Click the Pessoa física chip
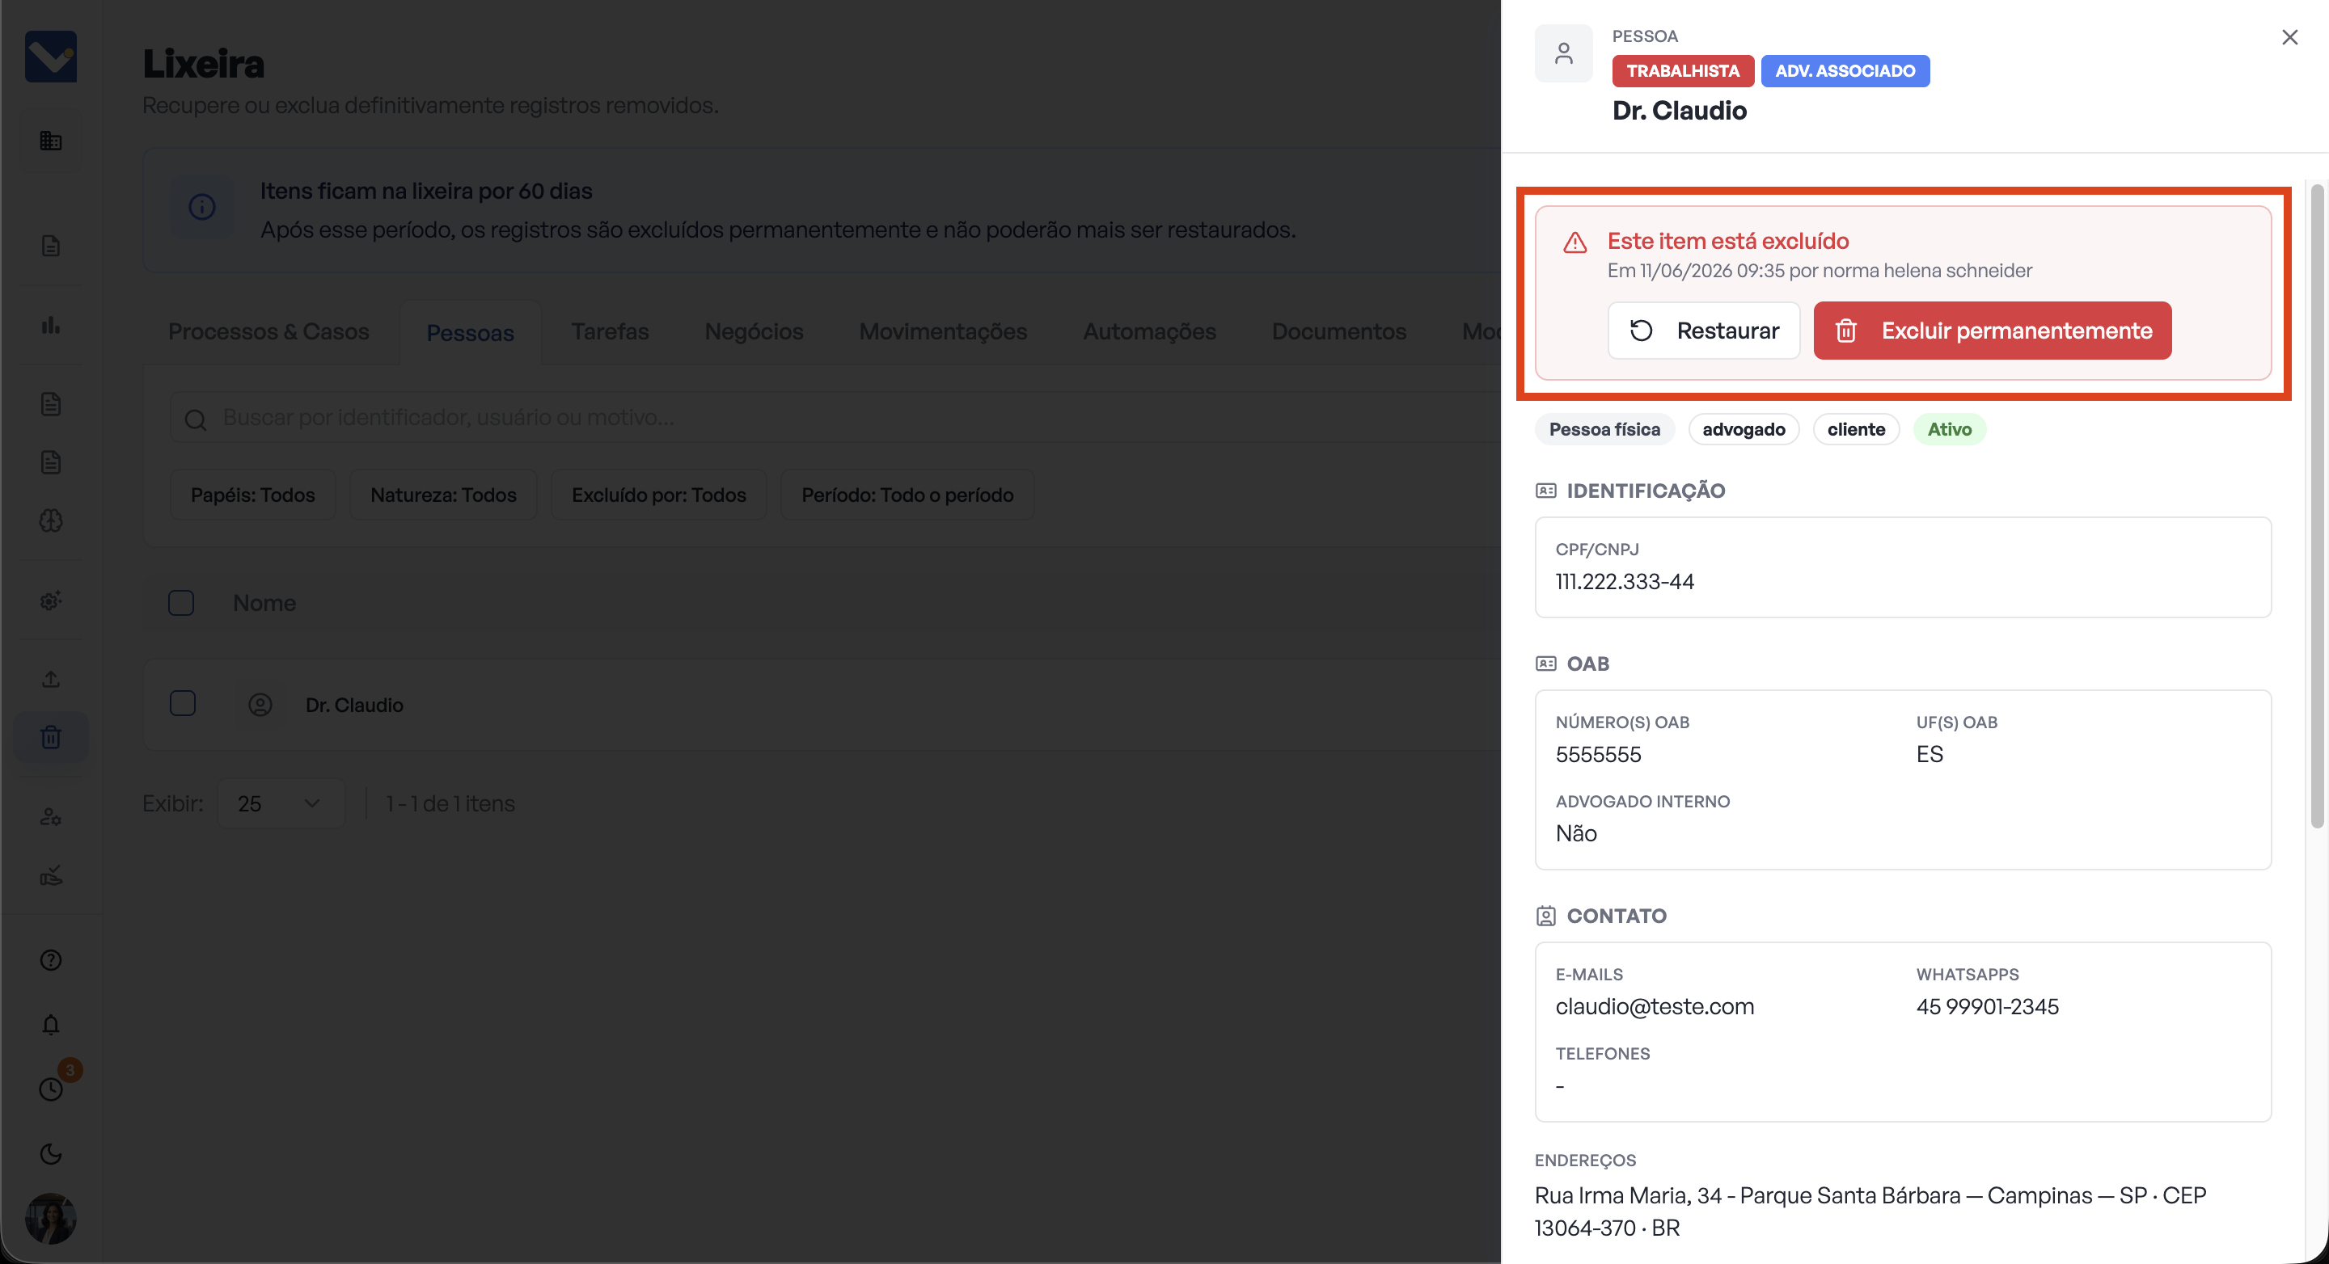 [1604, 429]
